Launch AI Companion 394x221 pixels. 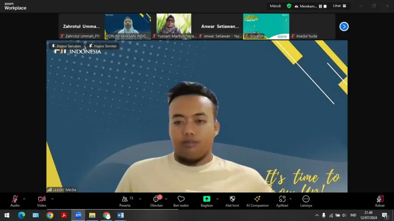point(257,201)
